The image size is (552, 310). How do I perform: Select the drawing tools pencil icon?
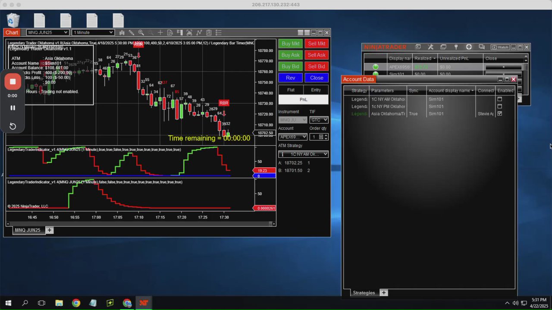[x=132, y=32]
